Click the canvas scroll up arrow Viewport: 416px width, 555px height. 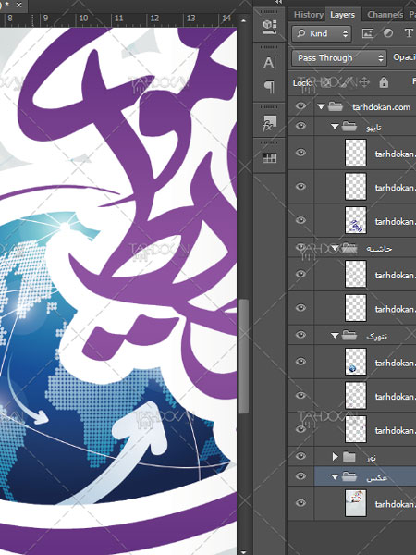(x=243, y=21)
